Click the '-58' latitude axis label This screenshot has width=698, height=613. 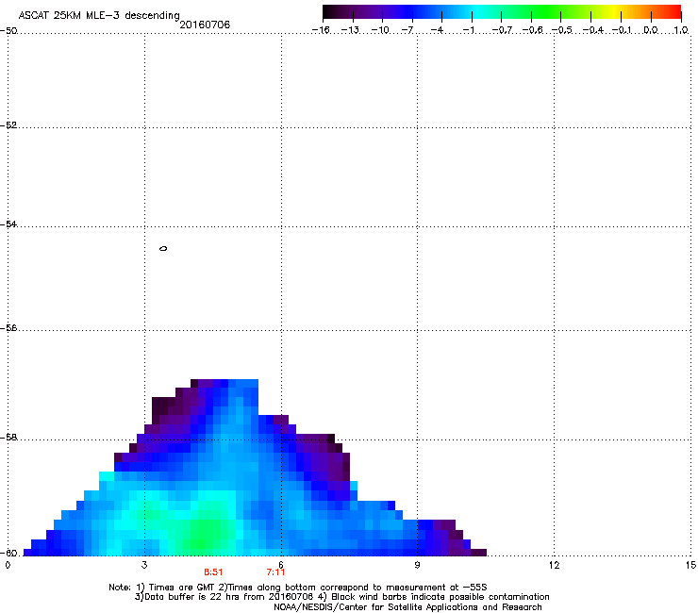pos(8,438)
